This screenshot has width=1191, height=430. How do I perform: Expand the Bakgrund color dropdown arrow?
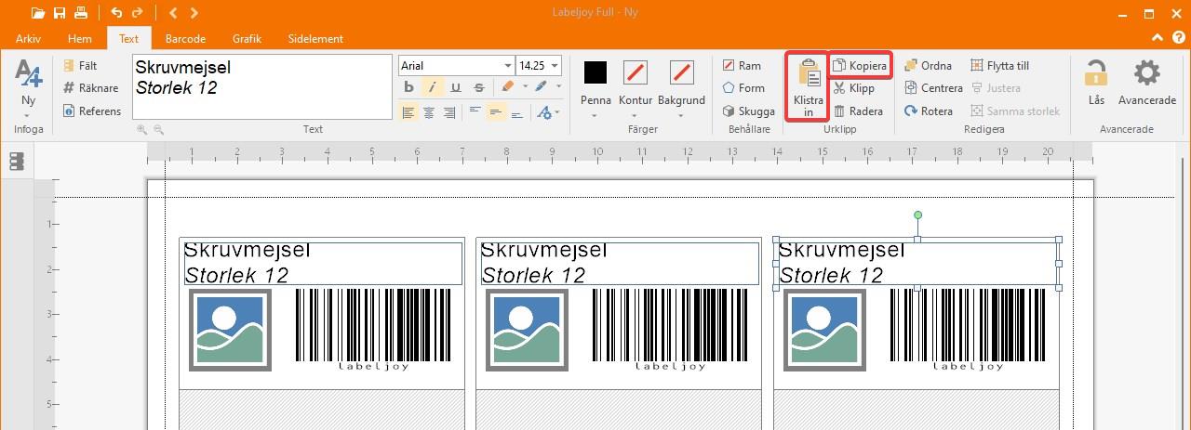click(681, 116)
